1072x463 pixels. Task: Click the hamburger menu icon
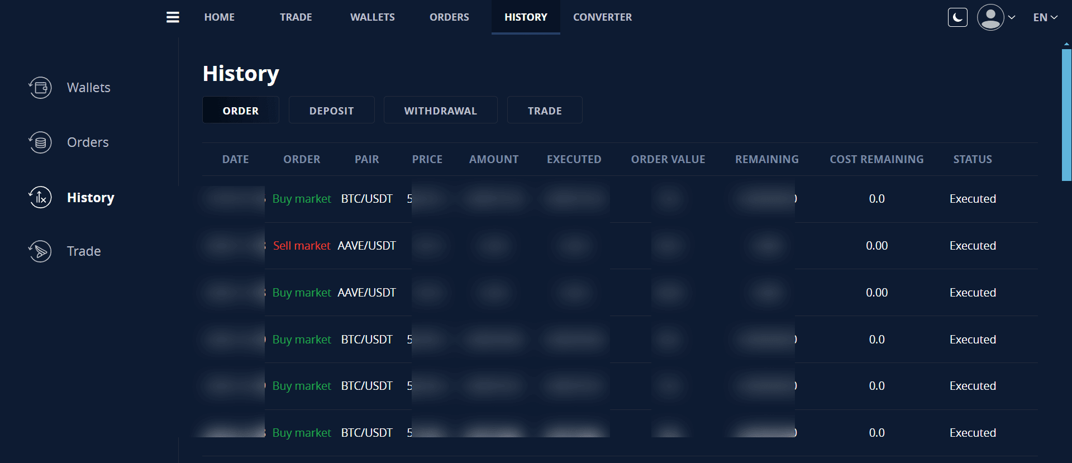point(173,17)
